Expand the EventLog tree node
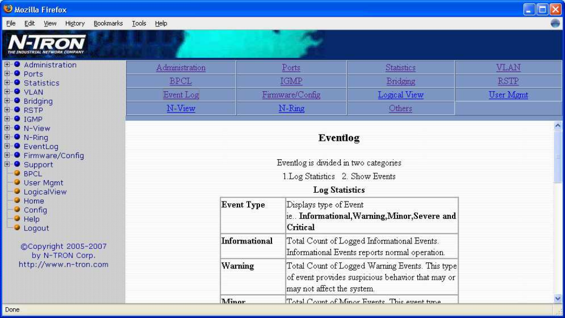 point(7,146)
